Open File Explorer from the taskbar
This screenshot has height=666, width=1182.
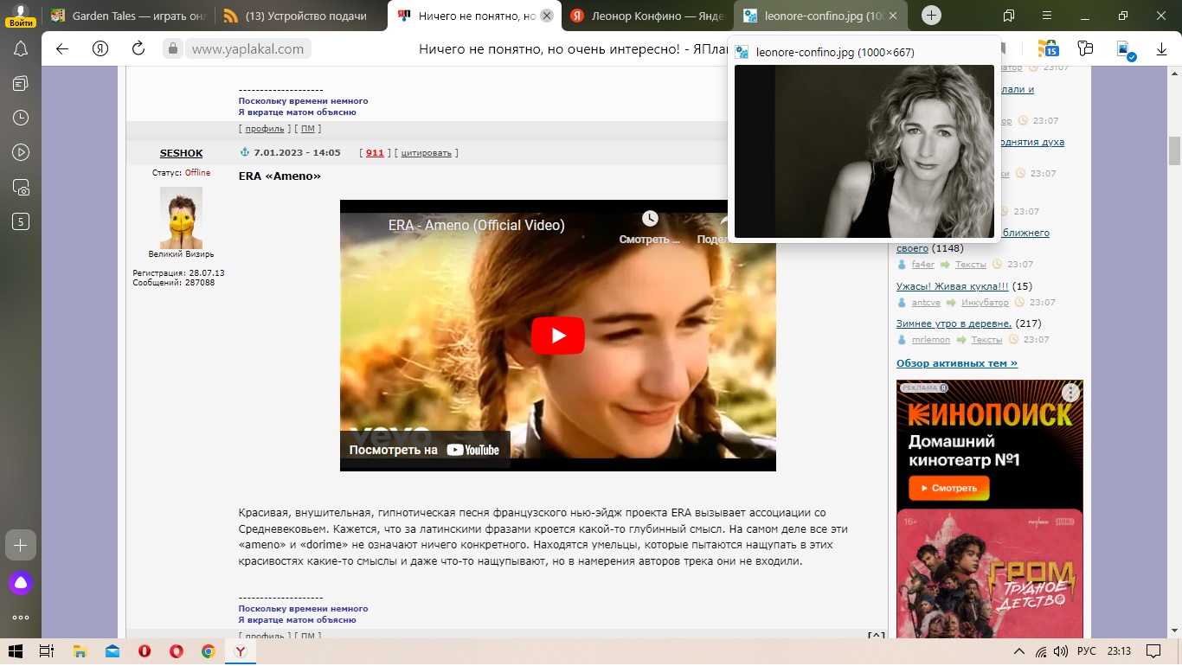[x=80, y=651]
